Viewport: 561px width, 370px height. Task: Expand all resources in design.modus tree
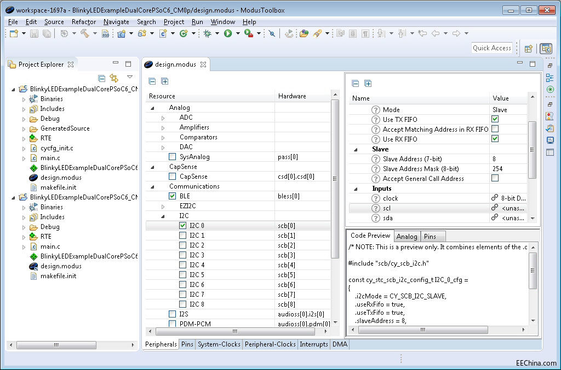[164, 81]
